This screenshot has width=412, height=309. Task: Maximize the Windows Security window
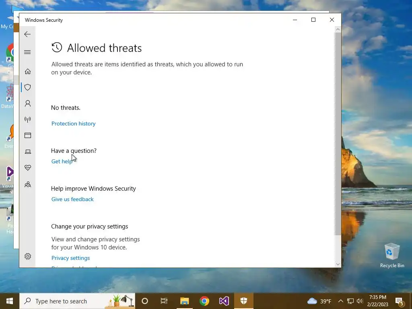coord(313,20)
